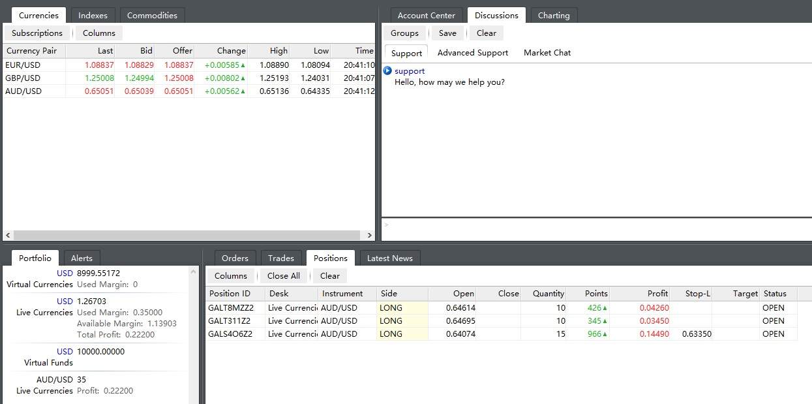Screen dimensions: 812x404
Task: Click left arrow of currencies scrollbar
Action: pos(8,235)
